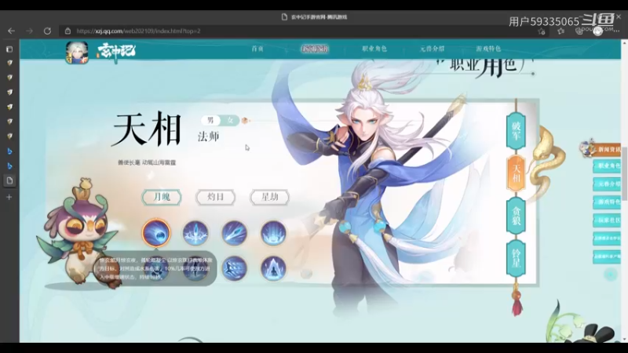Select the active page tab in sidebar

[x=9, y=180]
